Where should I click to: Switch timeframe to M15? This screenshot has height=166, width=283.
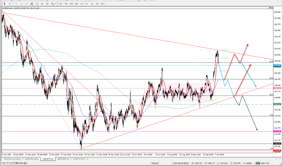point(71,4)
